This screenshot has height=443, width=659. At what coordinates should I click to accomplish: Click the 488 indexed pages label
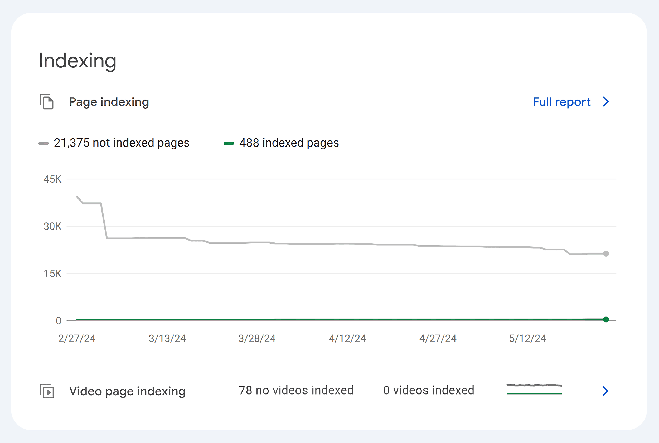(x=289, y=143)
